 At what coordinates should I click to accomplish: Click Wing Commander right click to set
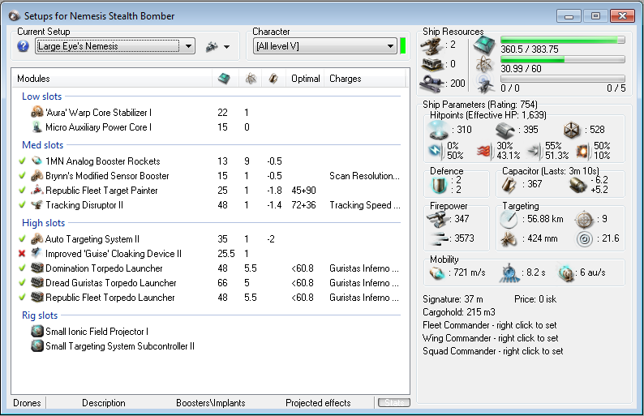pyautogui.click(x=491, y=338)
